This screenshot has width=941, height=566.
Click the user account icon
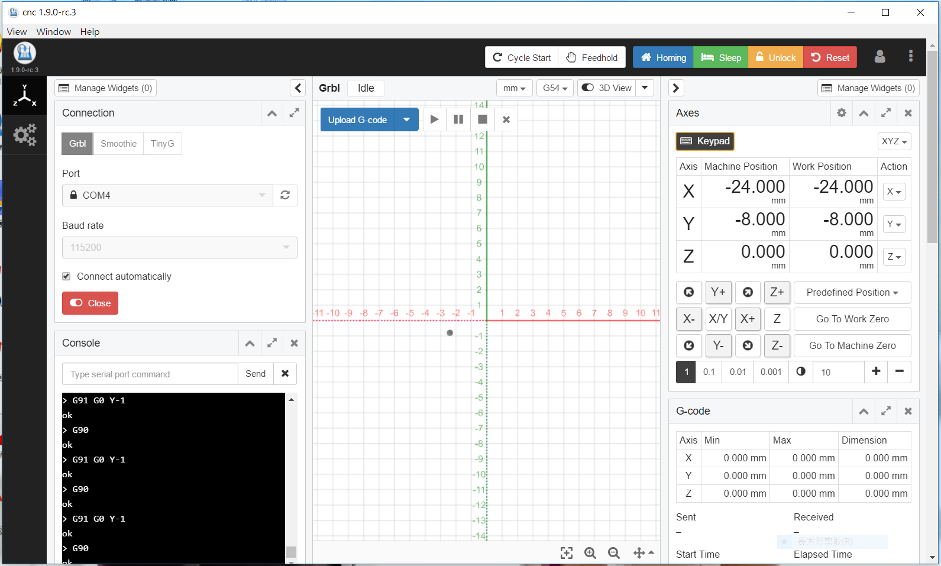879,57
